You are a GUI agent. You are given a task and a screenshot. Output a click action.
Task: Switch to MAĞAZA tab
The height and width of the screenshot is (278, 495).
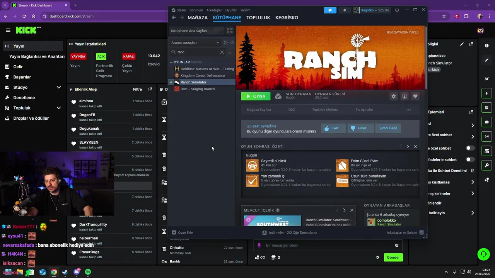click(198, 17)
